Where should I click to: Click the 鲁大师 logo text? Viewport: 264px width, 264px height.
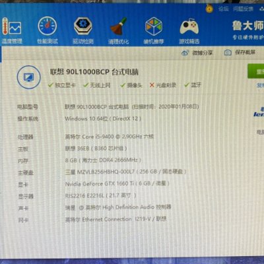pos(248,26)
